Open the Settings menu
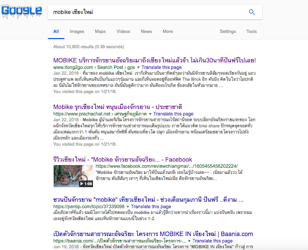Viewport: 308px width, 250px height. [228, 31]
